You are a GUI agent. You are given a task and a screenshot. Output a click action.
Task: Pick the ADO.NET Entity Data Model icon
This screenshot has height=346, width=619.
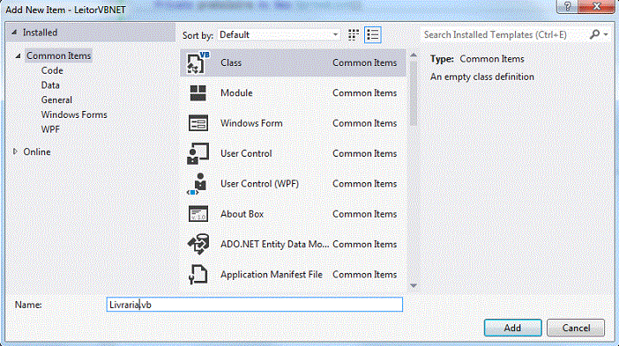(198, 245)
